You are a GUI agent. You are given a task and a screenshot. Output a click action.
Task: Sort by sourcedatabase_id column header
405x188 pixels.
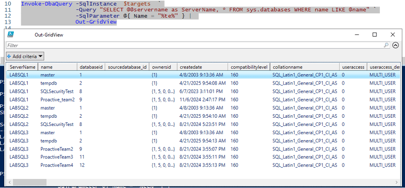pyautogui.click(x=127, y=67)
